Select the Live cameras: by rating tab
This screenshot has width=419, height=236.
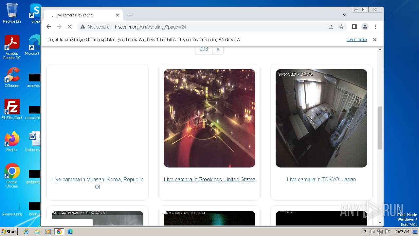tap(83, 15)
